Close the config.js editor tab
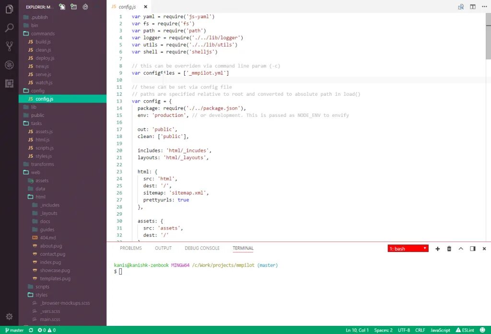The width and height of the screenshot is (491, 334). pos(146,7)
